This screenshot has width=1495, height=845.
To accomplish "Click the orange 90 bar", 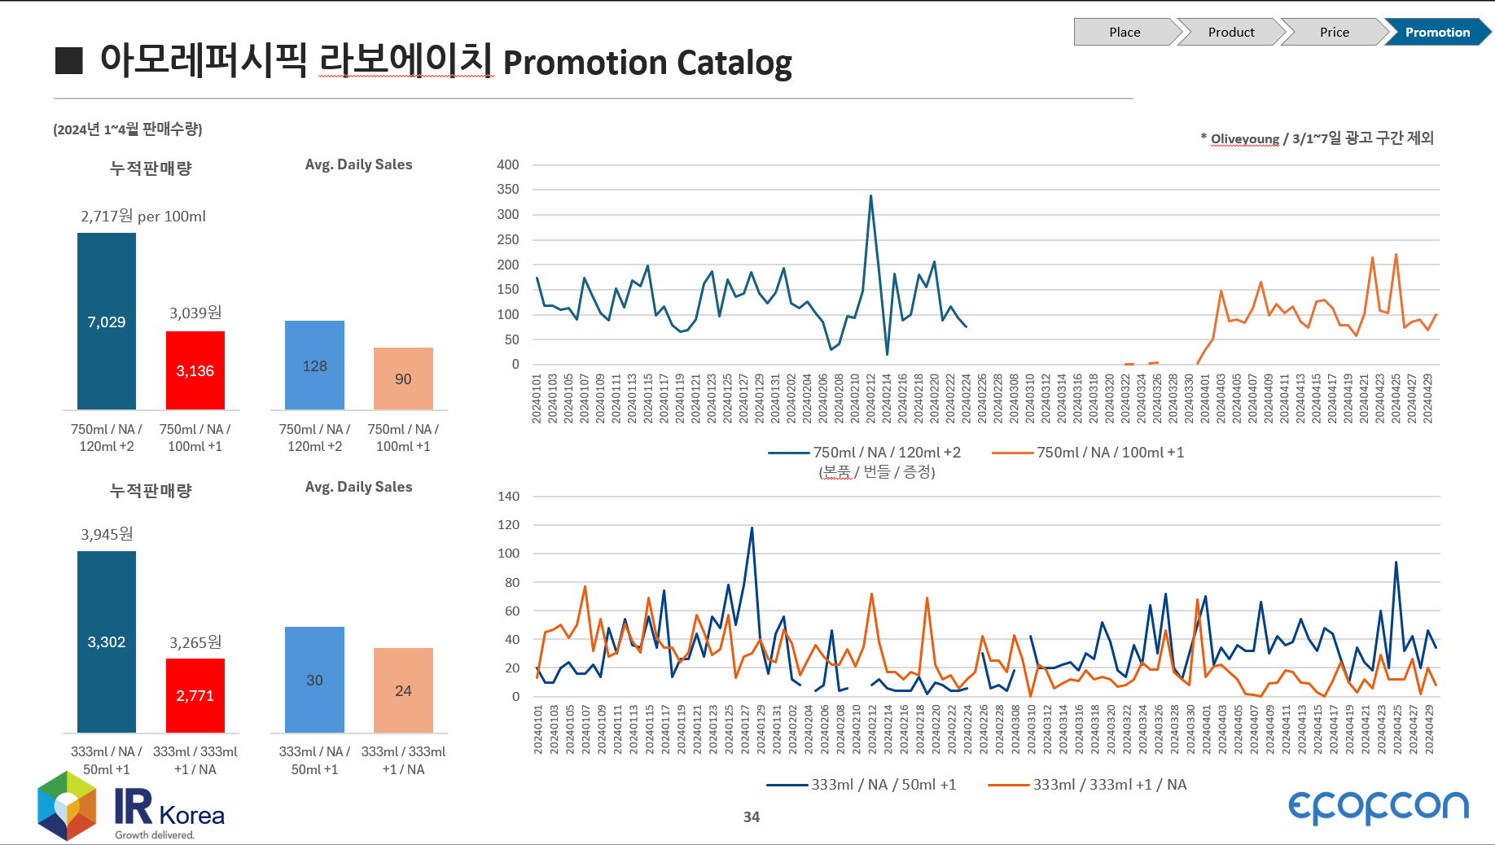I will [x=403, y=379].
